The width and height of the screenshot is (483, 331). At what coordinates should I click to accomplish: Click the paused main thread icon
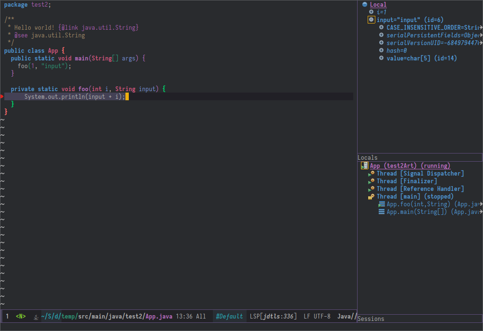pyautogui.click(x=372, y=197)
